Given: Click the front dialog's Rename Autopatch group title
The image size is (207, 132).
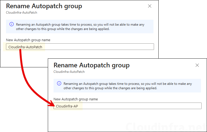Looking at the screenshot, I should click(92, 65).
